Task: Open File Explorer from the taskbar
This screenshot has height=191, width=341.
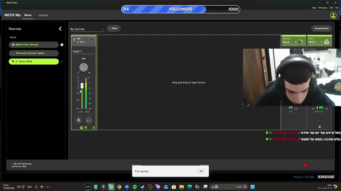Action: [182, 187]
